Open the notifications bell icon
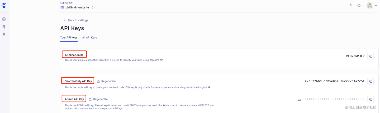This screenshot has width=380, height=113. click(x=351, y=5)
